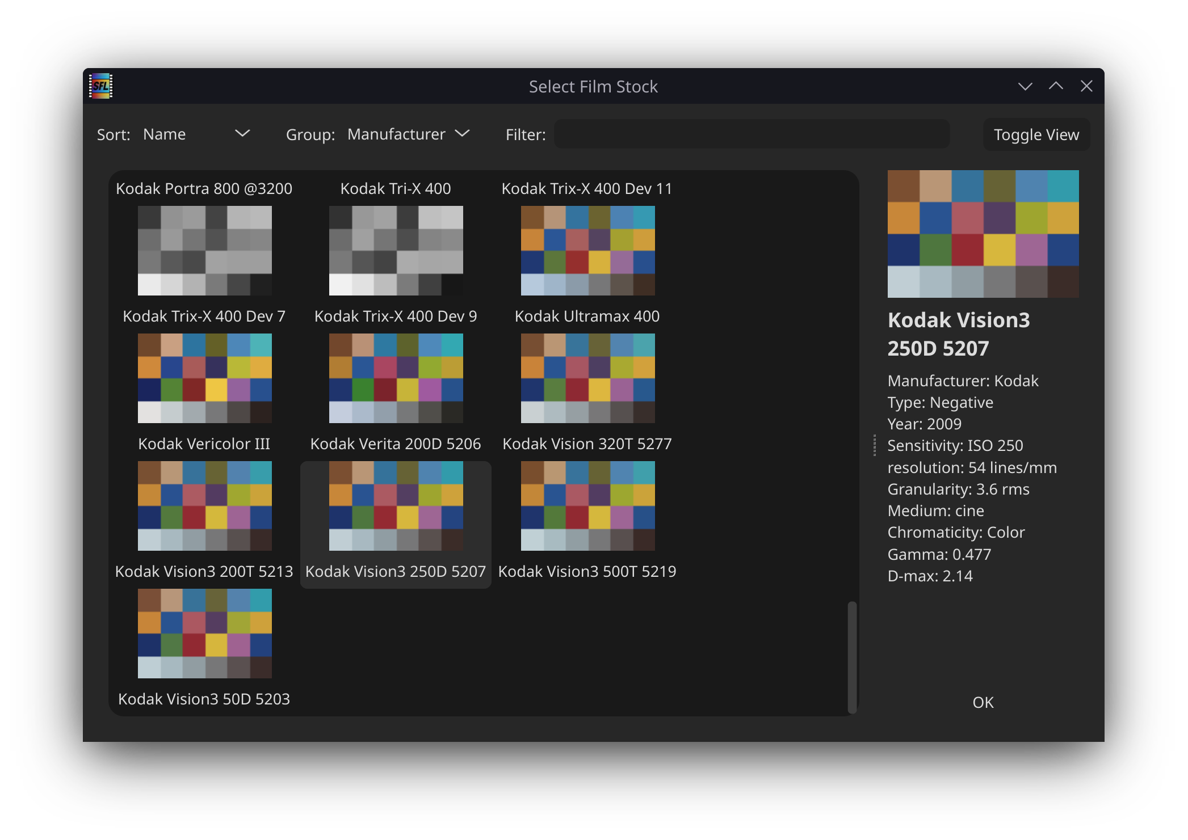The height and width of the screenshot is (840, 1188).
Task: Click the 'Chromaticity: Color' detail line
Action: (x=956, y=532)
